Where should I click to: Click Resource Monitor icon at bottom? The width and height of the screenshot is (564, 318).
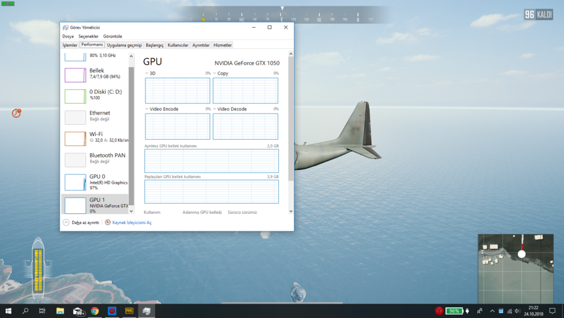point(108,222)
